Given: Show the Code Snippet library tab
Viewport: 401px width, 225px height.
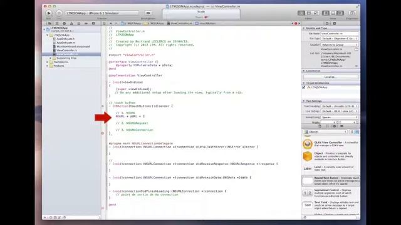Looking at the screenshot, I should pyautogui.click(x=327, y=126).
